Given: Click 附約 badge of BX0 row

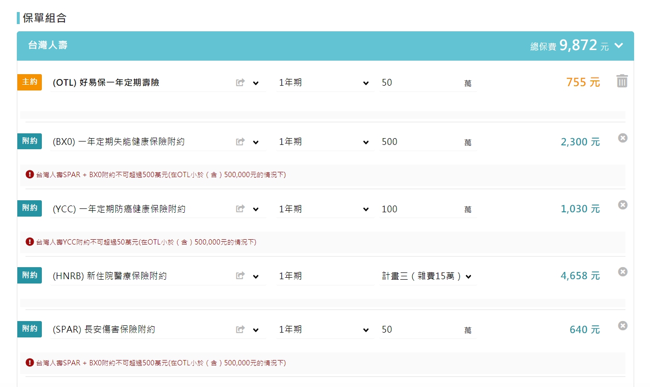Looking at the screenshot, I should (30, 141).
